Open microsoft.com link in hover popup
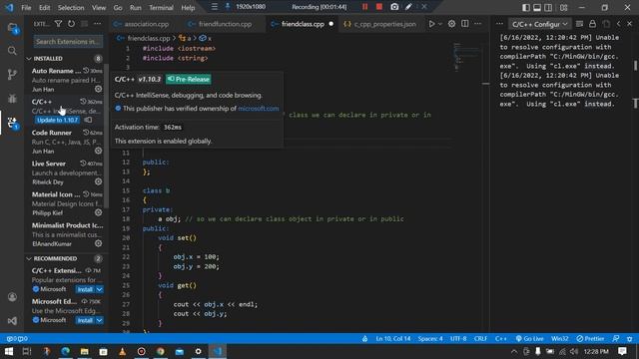The width and height of the screenshot is (639, 359). point(259,109)
